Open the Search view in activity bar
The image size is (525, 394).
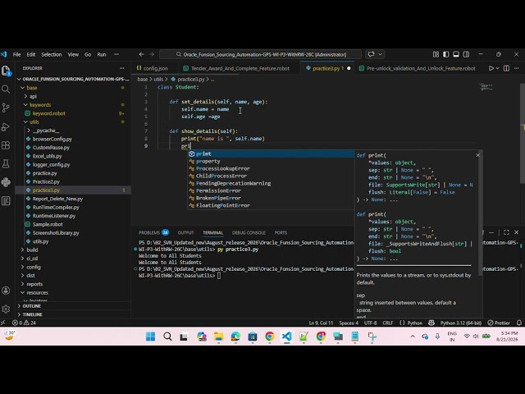[x=6, y=89]
